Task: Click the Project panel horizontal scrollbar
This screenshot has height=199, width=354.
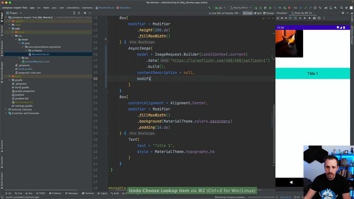Action: coord(40,190)
